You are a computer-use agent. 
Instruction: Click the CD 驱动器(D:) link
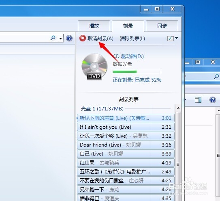coord(128,56)
